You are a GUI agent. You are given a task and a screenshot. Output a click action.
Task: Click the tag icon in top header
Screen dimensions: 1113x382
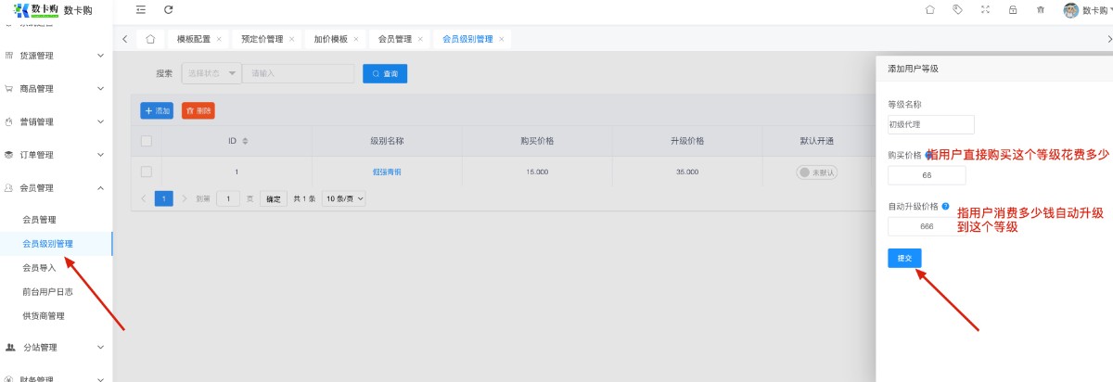click(957, 9)
